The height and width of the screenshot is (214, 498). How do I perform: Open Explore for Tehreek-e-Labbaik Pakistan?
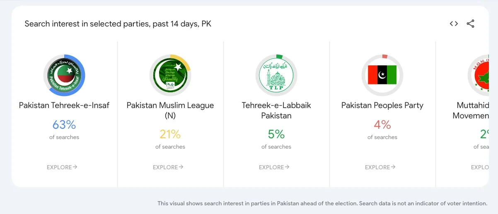(274, 167)
